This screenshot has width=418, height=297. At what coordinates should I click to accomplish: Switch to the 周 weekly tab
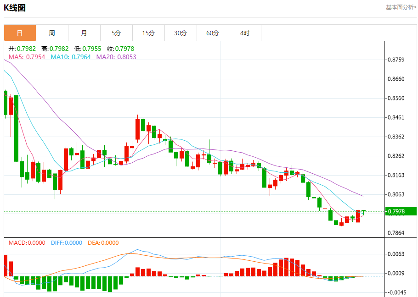click(x=52, y=33)
